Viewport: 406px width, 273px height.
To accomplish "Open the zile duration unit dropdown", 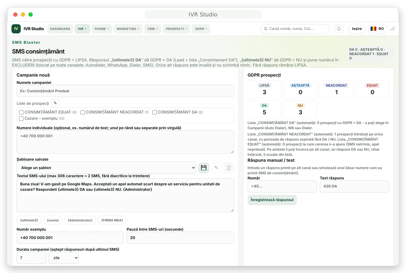I will tap(64, 258).
